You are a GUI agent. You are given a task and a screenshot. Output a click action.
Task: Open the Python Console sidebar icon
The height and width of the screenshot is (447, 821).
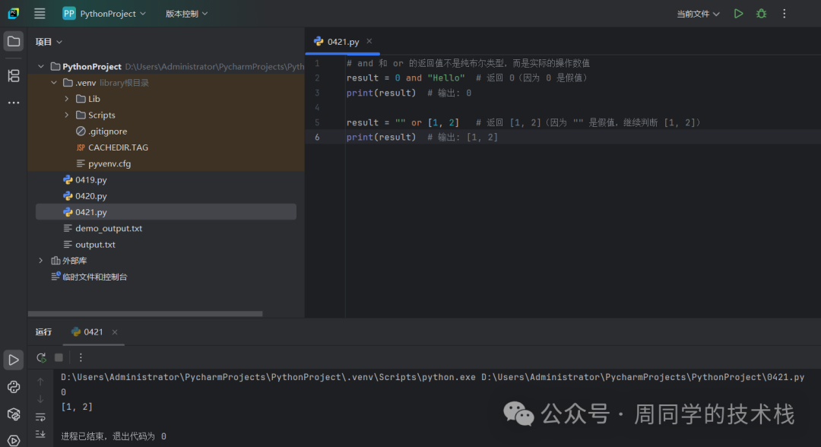click(x=14, y=387)
